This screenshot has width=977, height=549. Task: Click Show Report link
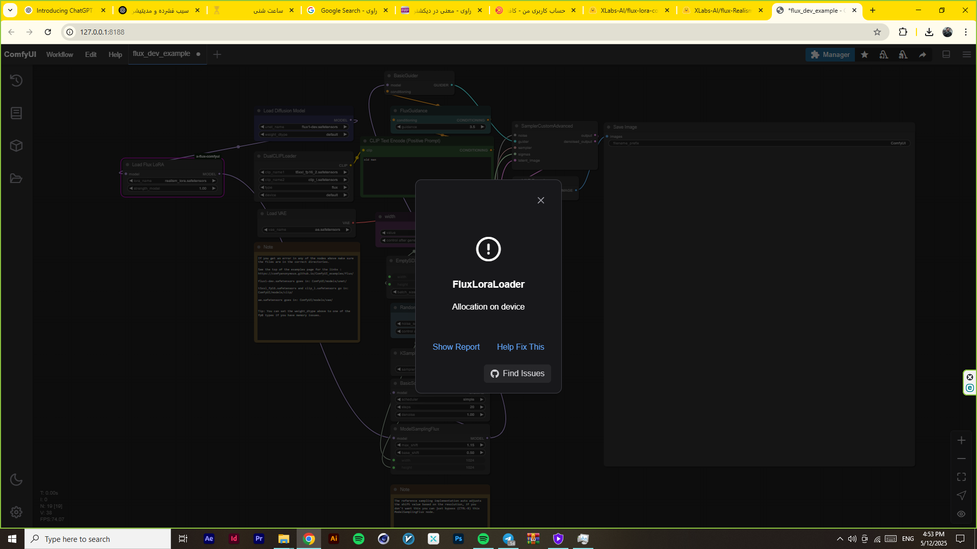(x=456, y=347)
